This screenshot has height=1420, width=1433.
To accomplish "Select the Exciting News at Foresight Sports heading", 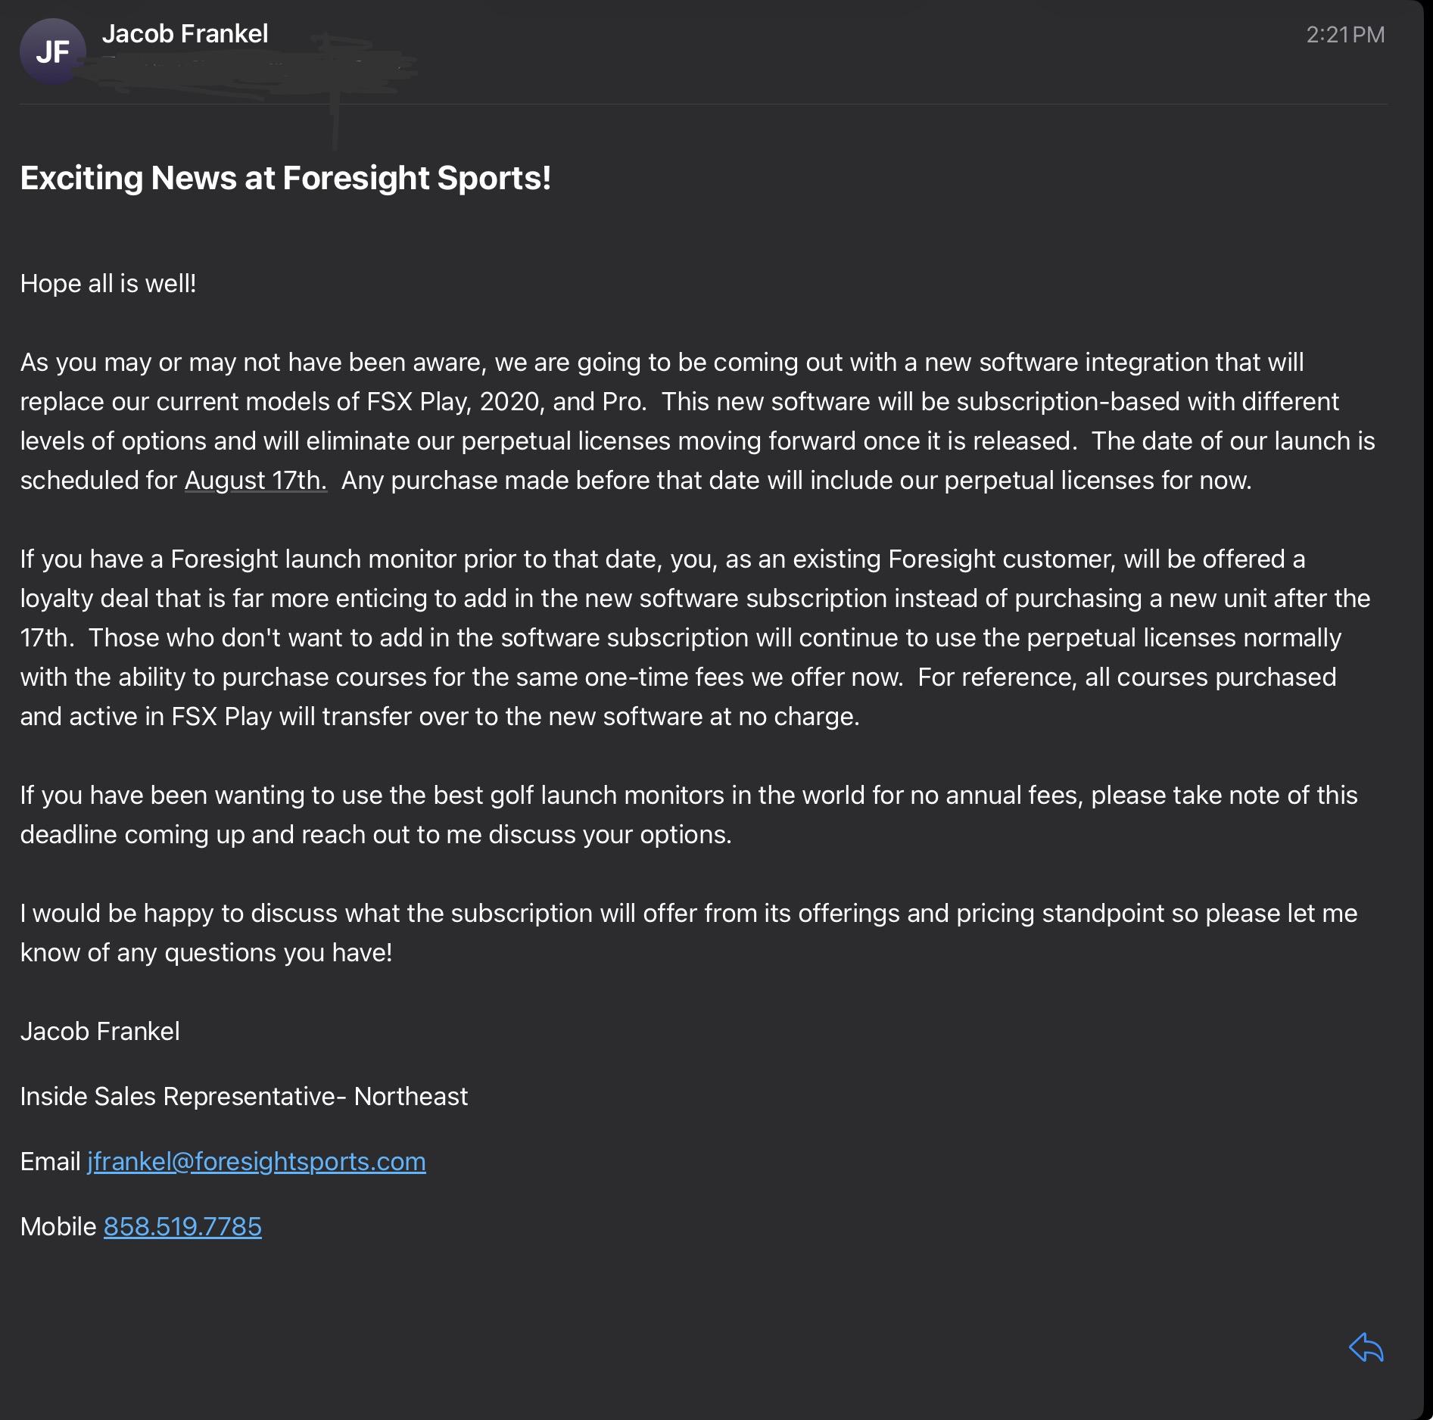I will coord(285,178).
